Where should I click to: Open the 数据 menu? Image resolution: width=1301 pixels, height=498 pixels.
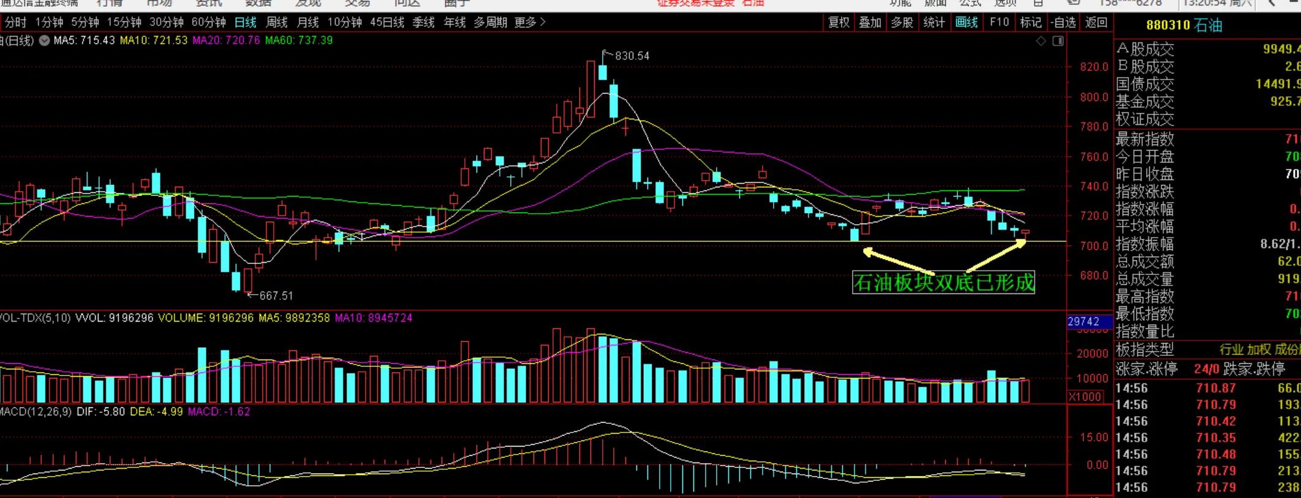click(x=258, y=3)
